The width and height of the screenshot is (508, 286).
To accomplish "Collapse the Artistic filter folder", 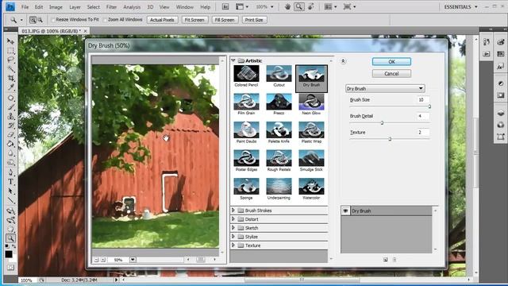I will [x=233, y=60].
